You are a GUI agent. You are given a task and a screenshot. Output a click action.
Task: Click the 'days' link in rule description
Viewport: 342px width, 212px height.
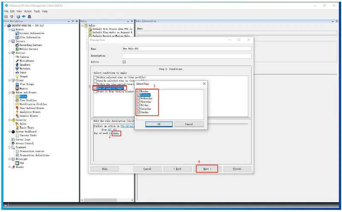(x=116, y=133)
